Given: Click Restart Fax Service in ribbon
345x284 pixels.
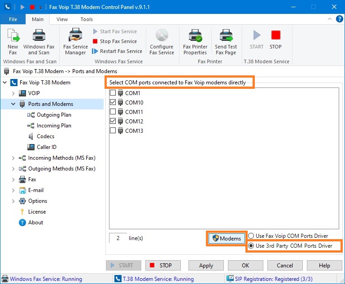Looking at the screenshot, I should [x=117, y=51].
